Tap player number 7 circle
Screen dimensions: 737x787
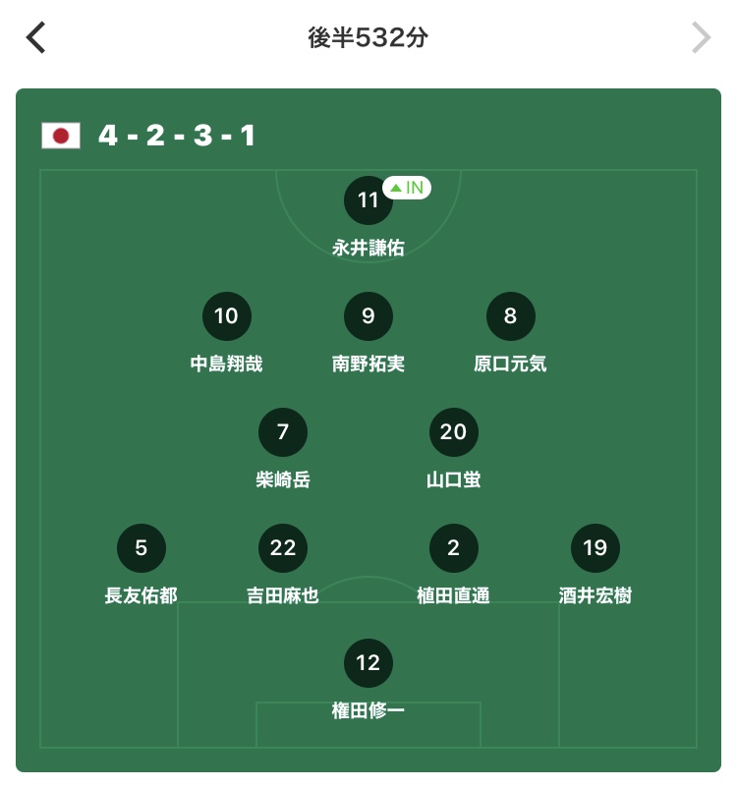(283, 432)
